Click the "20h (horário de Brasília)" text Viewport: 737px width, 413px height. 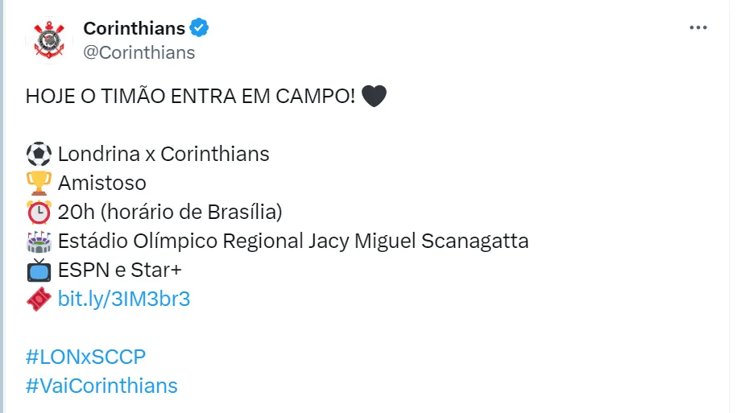point(169,213)
